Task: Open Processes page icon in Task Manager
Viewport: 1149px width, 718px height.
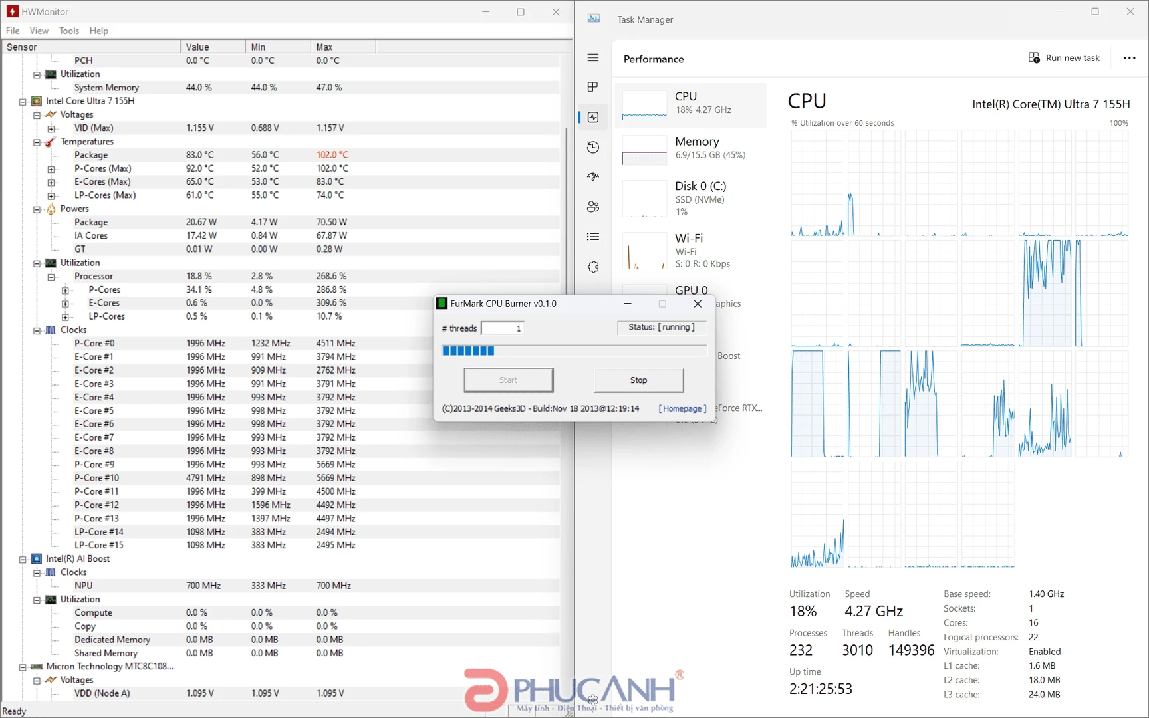Action: pos(593,87)
